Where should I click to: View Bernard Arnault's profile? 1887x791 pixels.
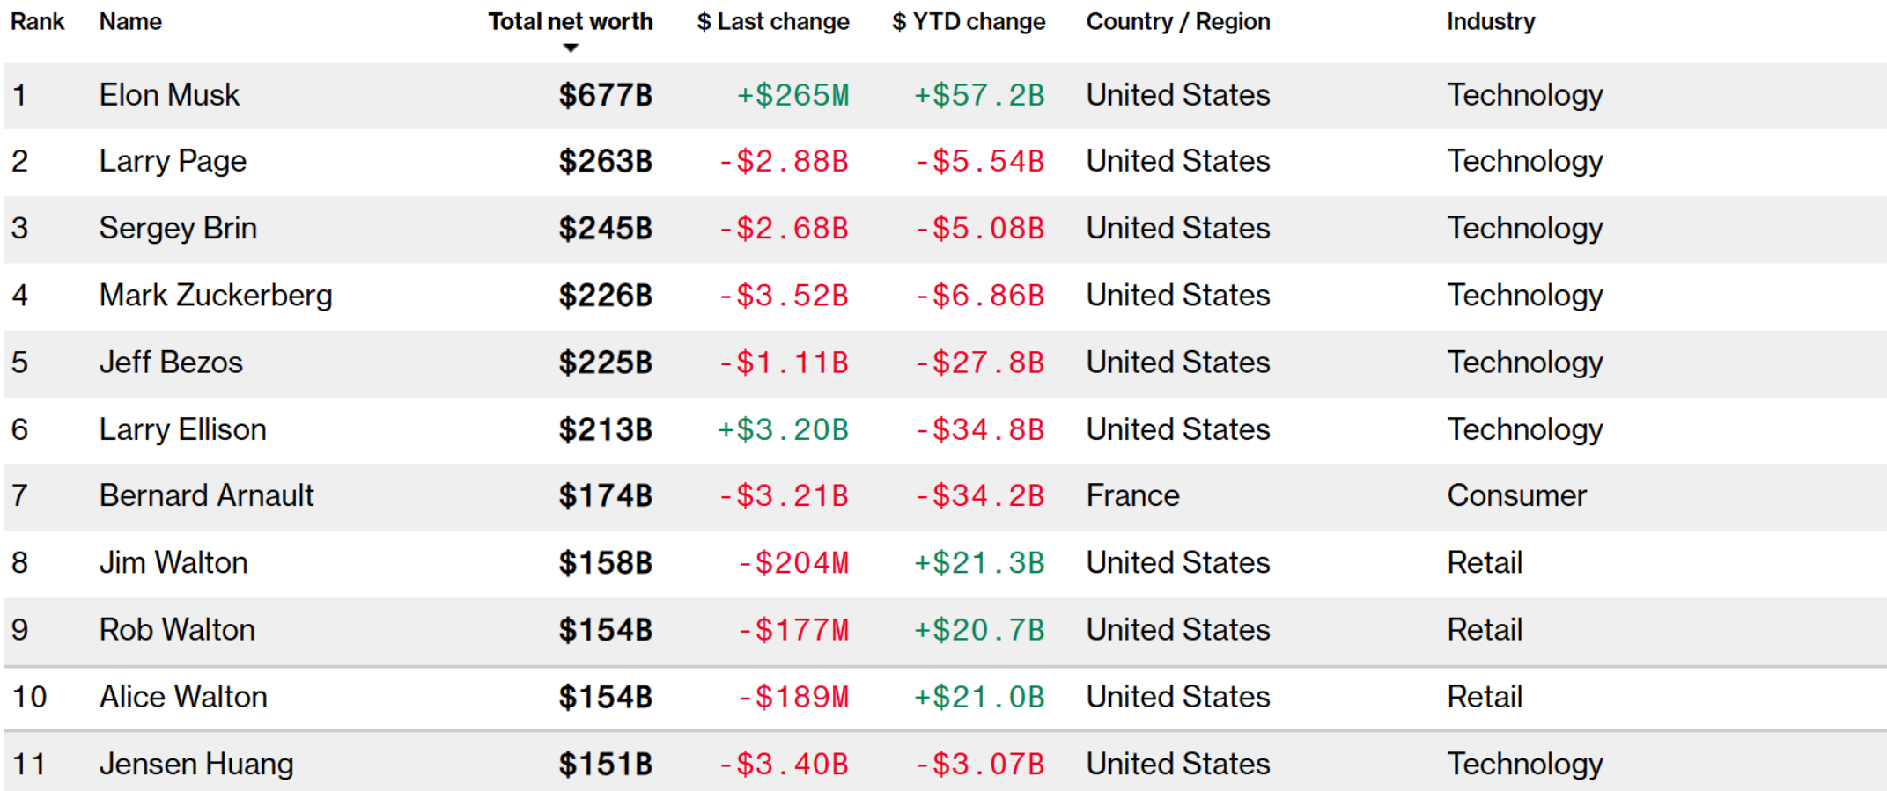pyautogui.click(x=206, y=496)
